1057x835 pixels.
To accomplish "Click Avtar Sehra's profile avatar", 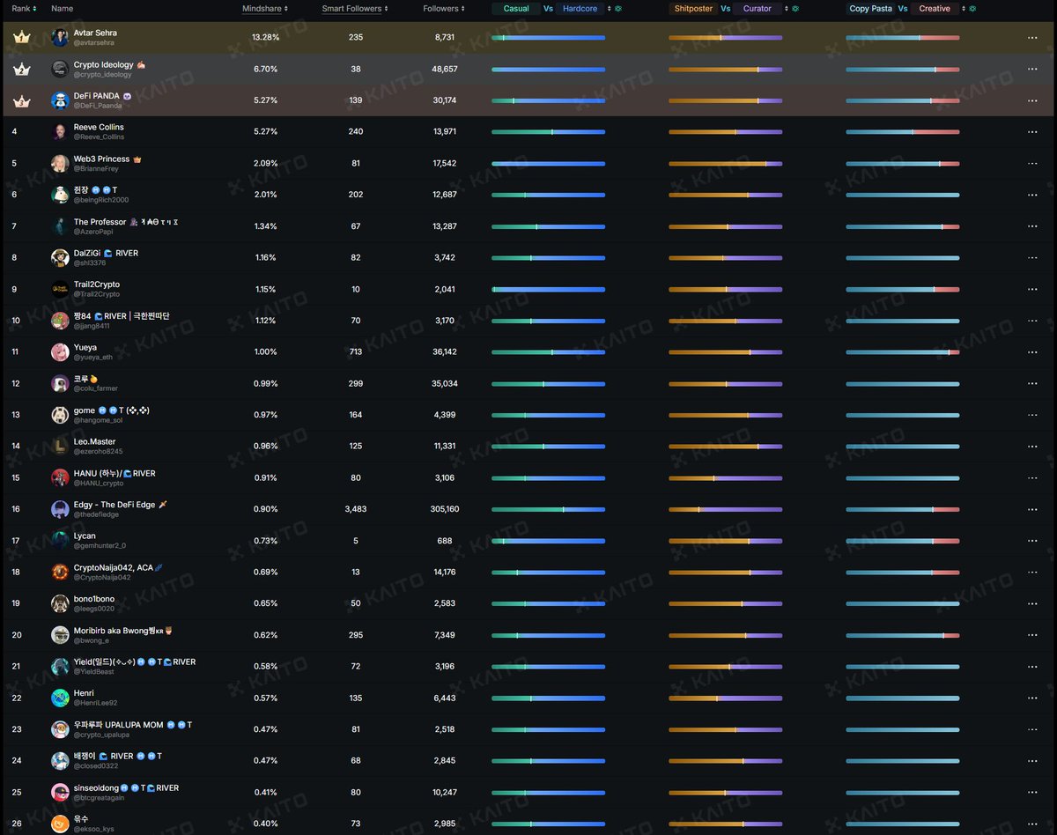I will click(60, 37).
